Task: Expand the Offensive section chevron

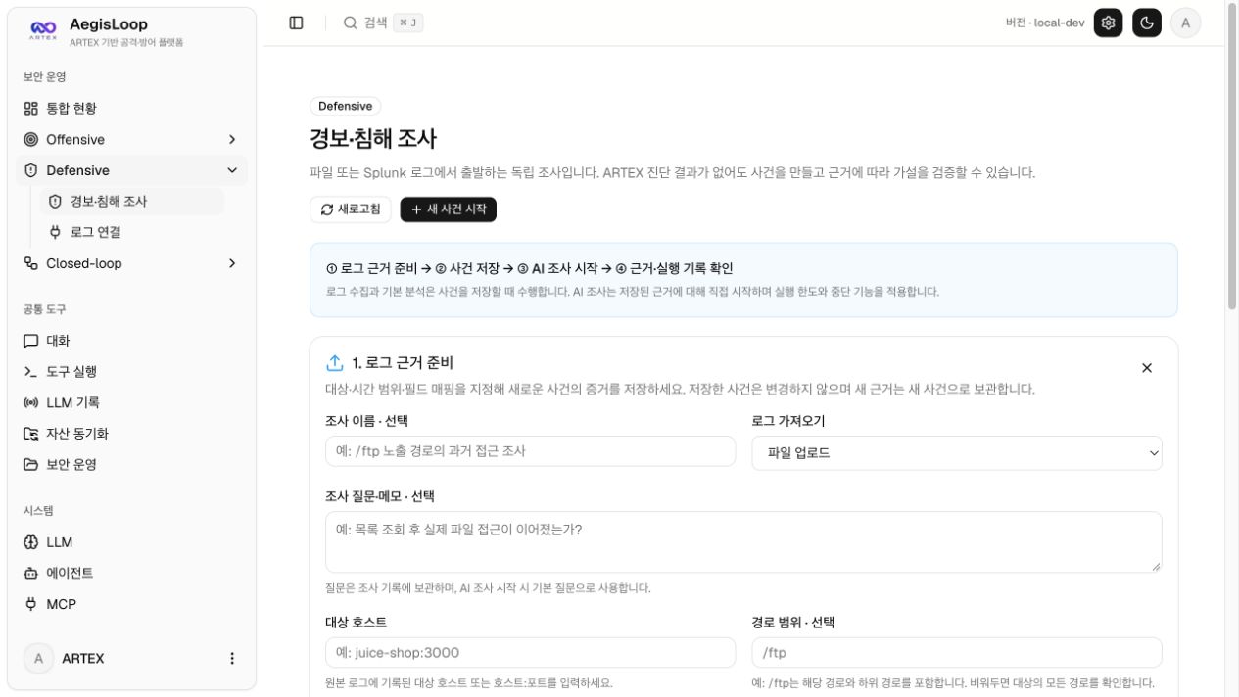Action: click(x=232, y=140)
